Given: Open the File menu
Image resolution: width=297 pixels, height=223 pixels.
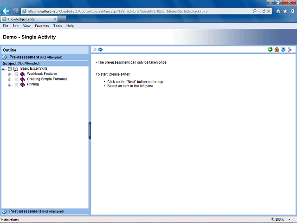Looking at the screenshot, I should [x=6, y=26].
